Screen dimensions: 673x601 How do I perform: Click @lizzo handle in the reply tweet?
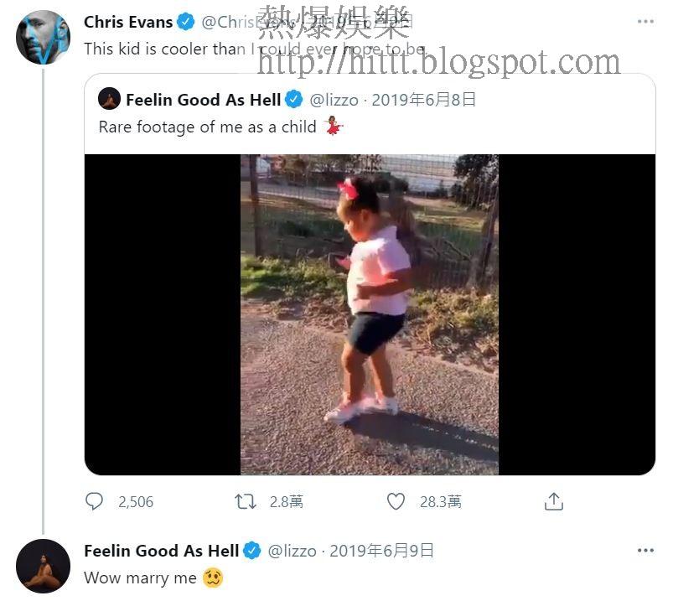(x=292, y=551)
